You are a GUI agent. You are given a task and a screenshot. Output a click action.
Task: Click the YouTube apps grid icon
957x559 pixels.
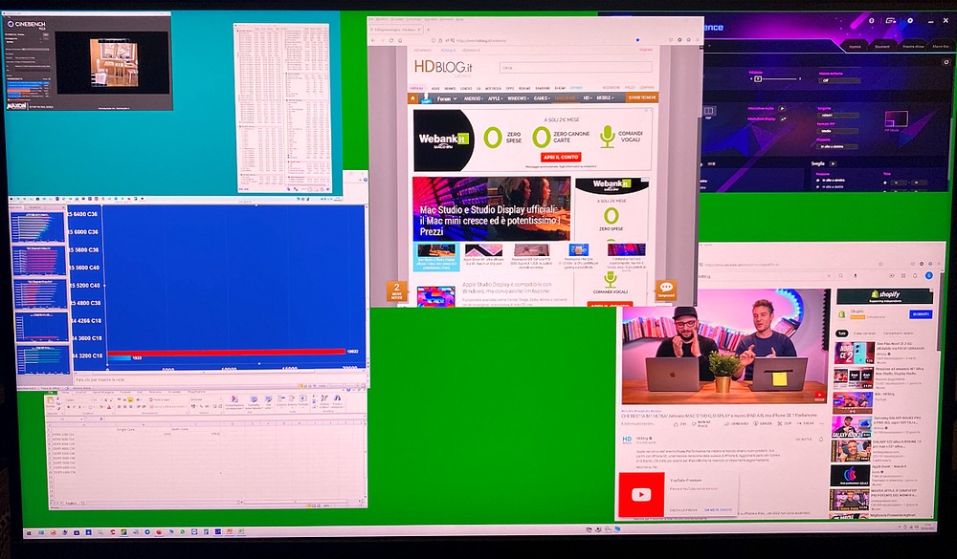(904, 276)
